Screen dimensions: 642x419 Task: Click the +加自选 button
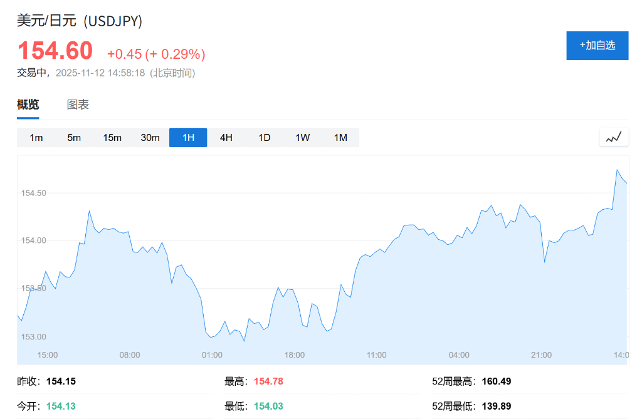tap(597, 45)
